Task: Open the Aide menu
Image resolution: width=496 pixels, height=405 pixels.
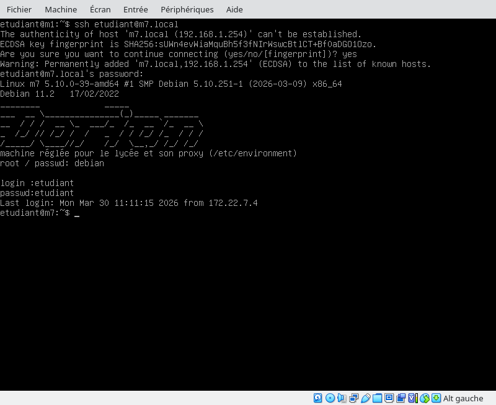Action: tap(234, 9)
